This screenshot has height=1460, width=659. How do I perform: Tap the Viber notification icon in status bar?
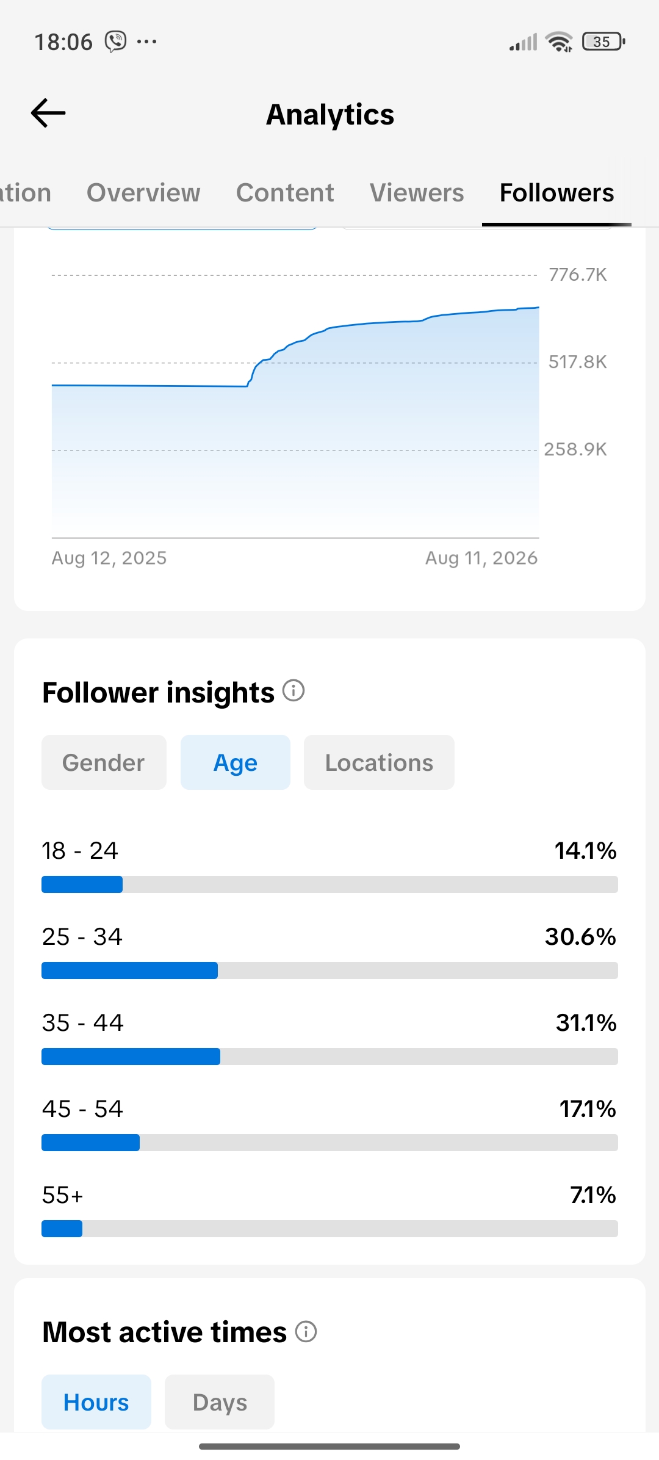pyautogui.click(x=115, y=42)
